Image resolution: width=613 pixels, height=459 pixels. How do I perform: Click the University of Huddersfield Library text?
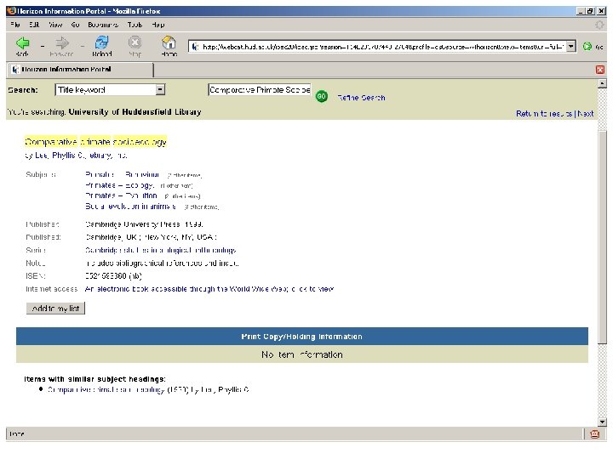[x=135, y=112]
